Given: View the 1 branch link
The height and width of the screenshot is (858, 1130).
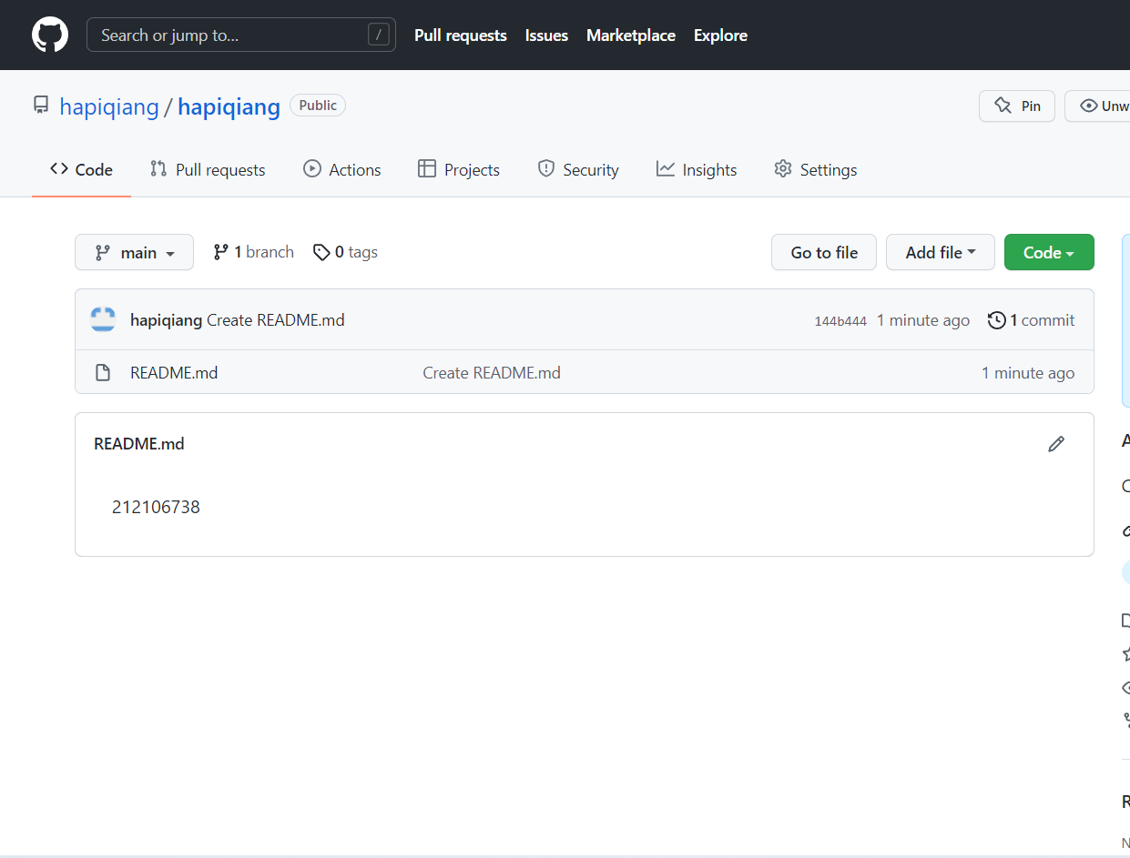Looking at the screenshot, I should pyautogui.click(x=254, y=252).
